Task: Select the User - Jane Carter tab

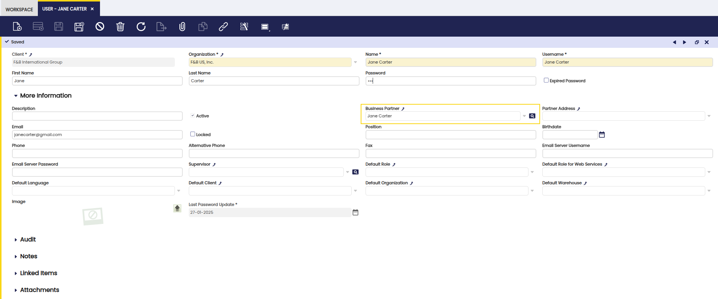Action: (x=64, y=9)
